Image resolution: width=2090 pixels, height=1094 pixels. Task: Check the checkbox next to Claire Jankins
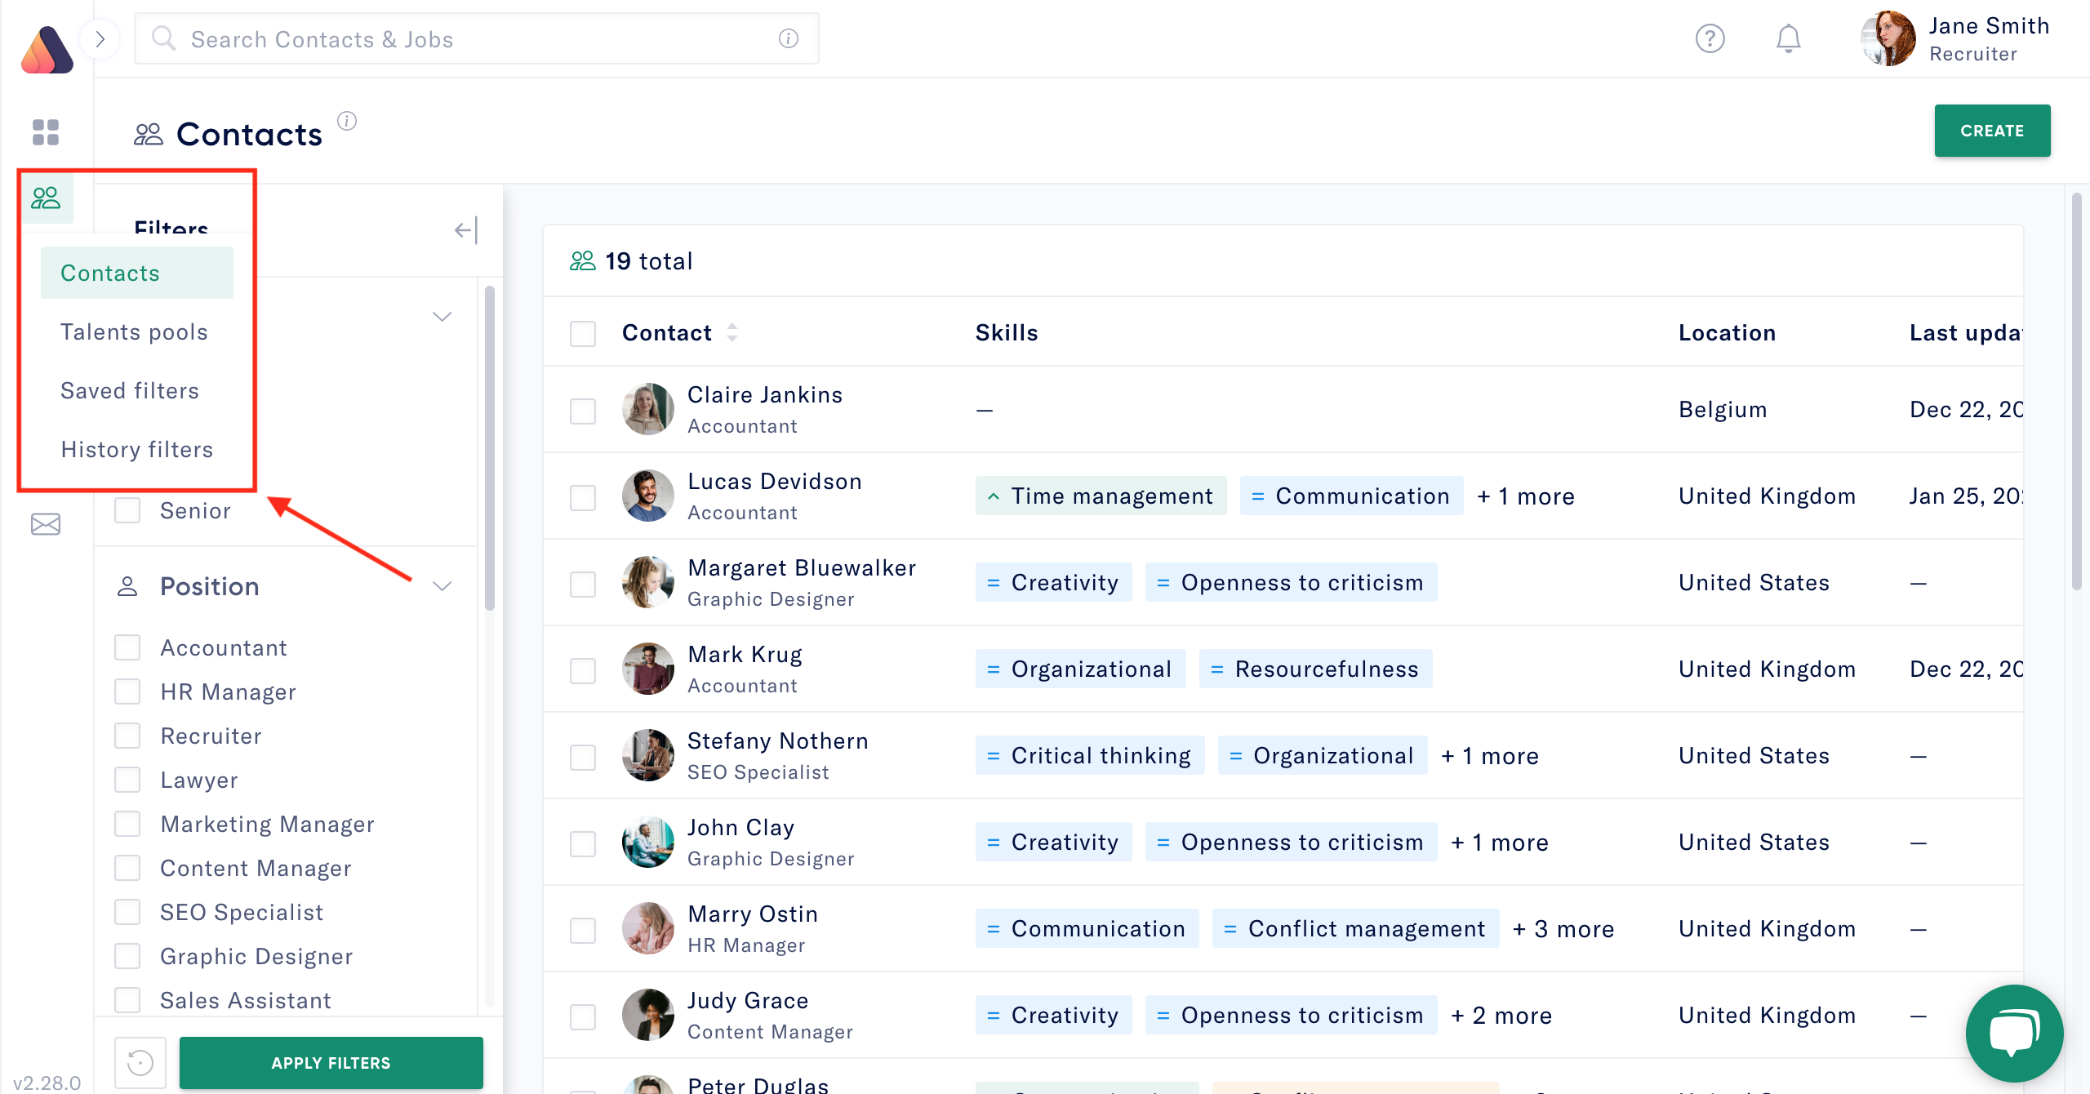point(583,411)
